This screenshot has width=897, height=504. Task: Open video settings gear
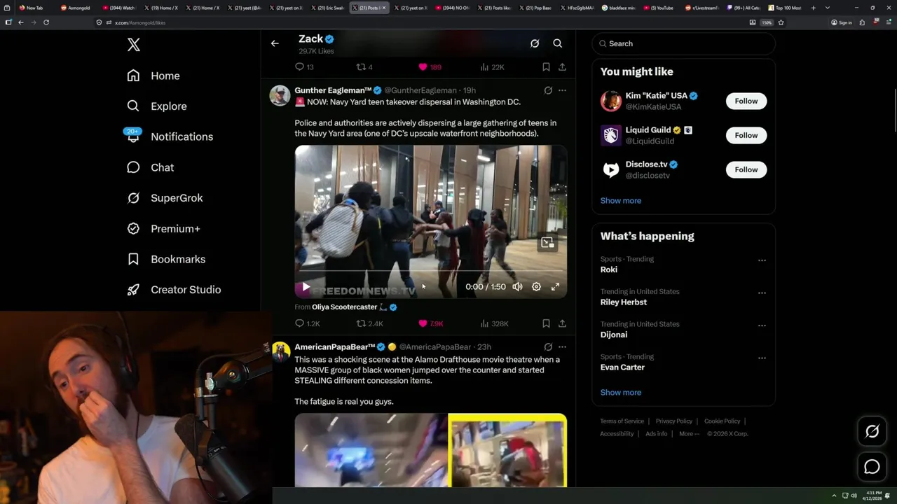coord(536,287)
